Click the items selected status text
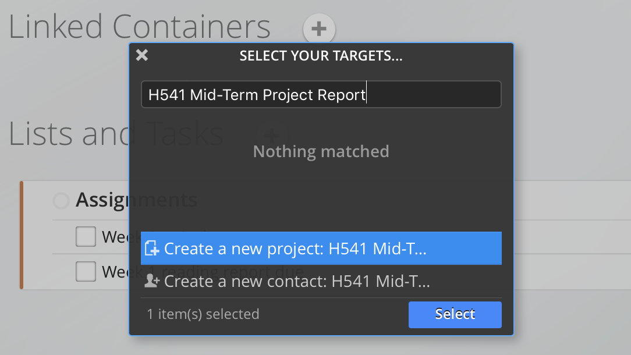 tap(203, 314)
